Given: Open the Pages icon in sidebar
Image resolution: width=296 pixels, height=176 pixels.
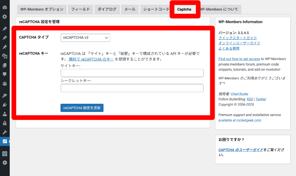Looking at the screenshot, I should tap(5, 65).
